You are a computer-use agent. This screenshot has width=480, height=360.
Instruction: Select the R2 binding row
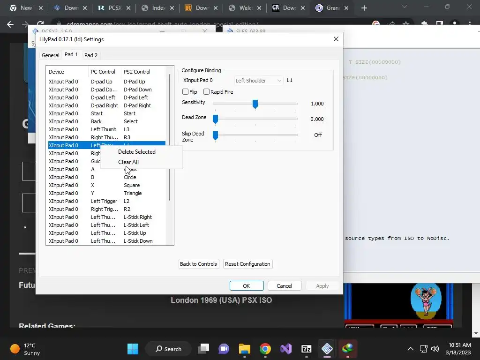106,209
